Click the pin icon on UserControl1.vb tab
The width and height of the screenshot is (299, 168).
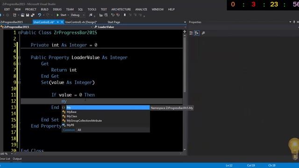58,22
